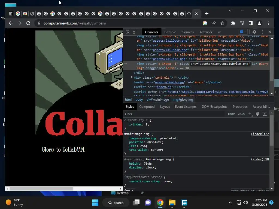
Task: Click the browser Back arrow
Action: pyautogui.click(x=11, y=23)
